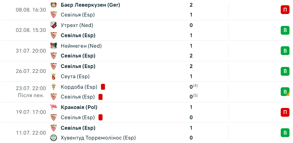Open the Сеута (Esp) team link

coord(75,76)
